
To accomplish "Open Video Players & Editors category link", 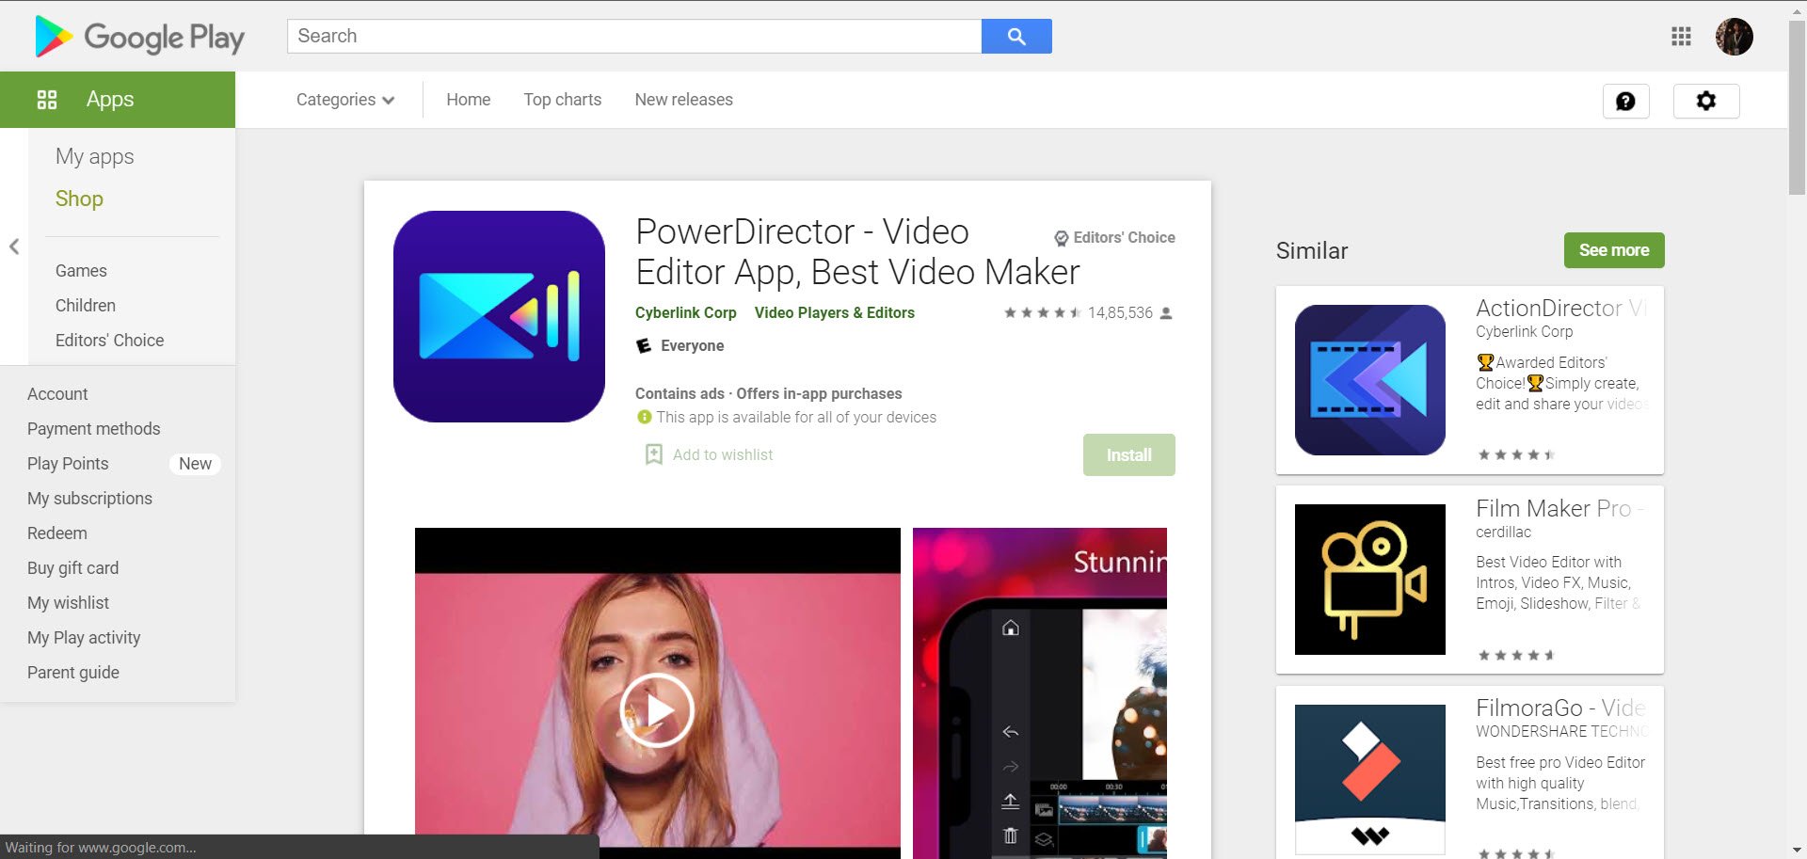I will [x=834, y=312].
